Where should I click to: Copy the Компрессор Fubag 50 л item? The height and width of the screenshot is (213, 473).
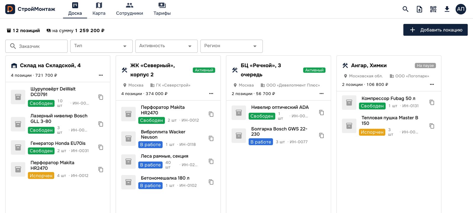(432, 102)
